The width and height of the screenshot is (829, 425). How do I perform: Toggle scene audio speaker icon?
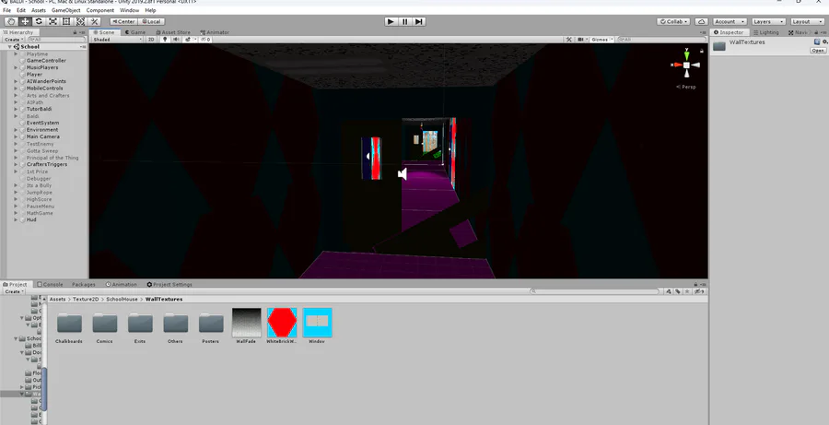point(177,40)
